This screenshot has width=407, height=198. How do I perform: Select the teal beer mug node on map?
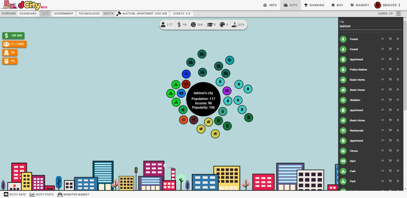[x=230, y=60]
